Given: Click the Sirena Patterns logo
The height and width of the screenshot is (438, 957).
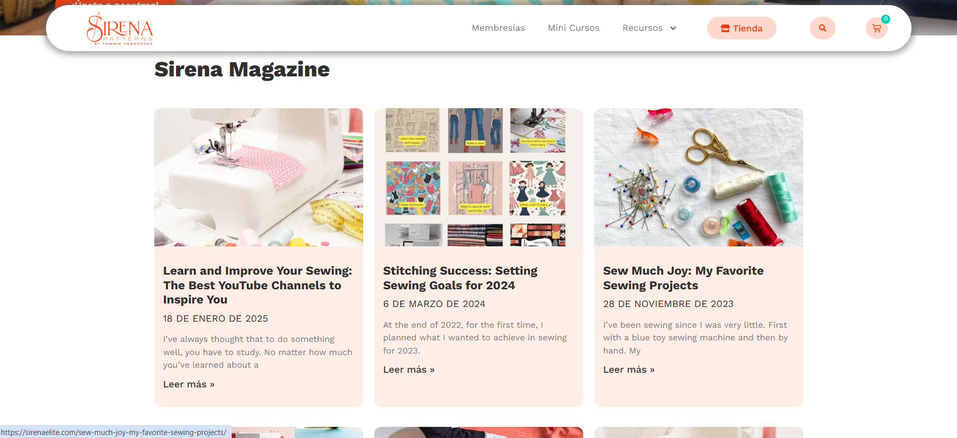Looking at the screenshot, I should click(x=120, y=29).
